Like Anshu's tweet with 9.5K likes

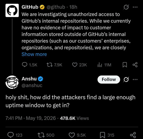tap(77, 135)
